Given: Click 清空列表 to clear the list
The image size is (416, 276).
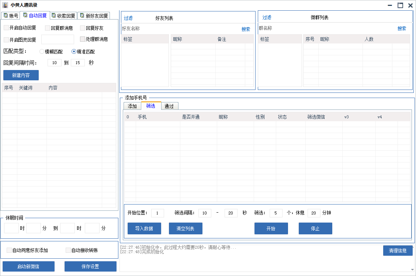Looking at the screenshot, I should [x=186, y=228].
